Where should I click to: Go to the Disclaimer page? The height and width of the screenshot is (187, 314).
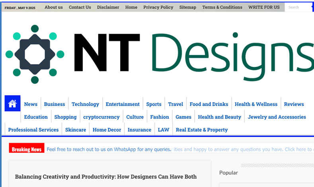(108, 7)
